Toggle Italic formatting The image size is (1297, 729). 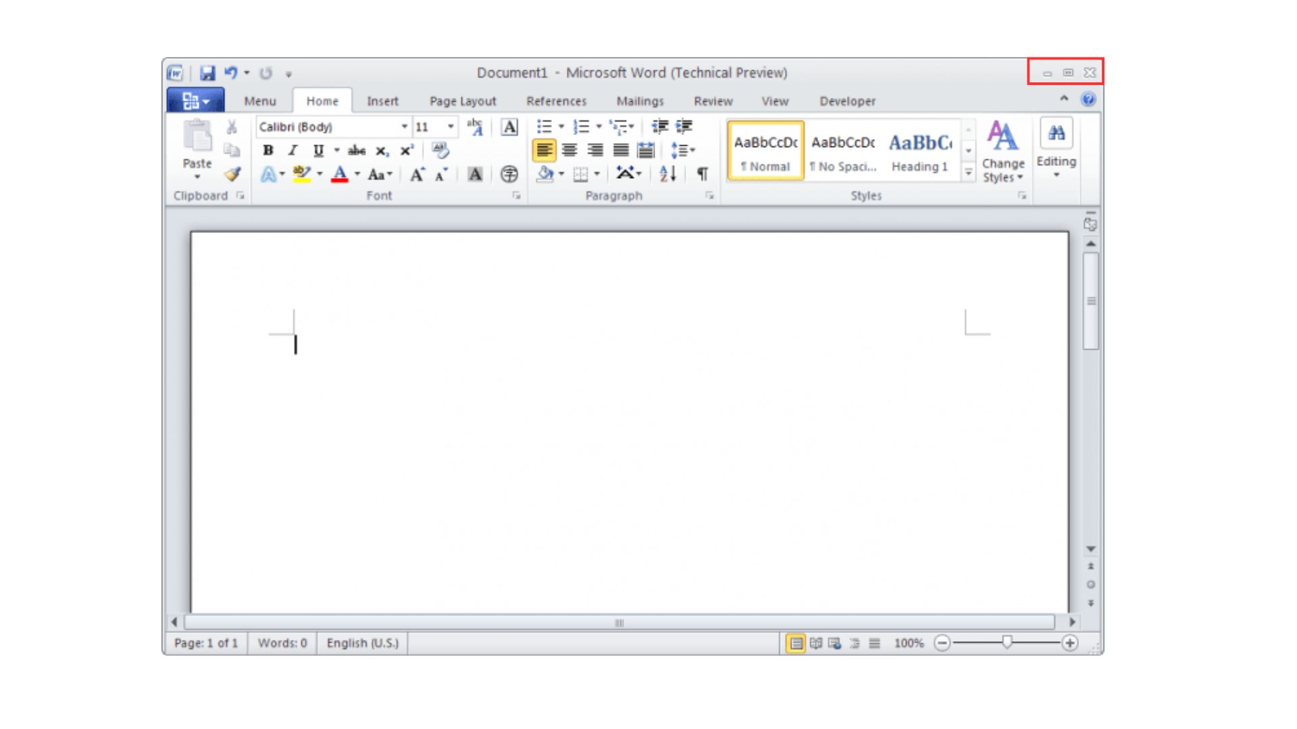point(293,151)
